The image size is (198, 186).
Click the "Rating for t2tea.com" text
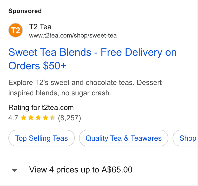(41, 108)
